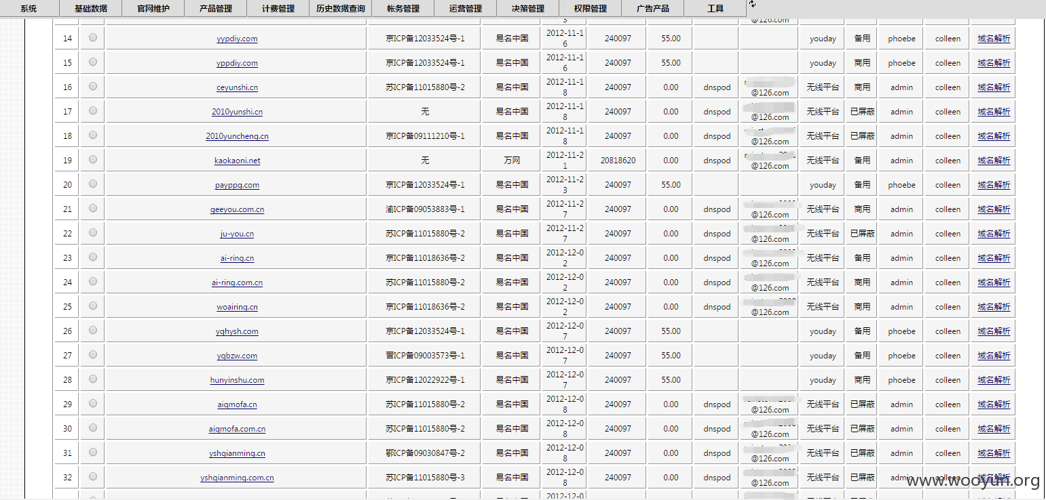Open the ju-you.cn domain link
1046x500 pixels.
237,234
